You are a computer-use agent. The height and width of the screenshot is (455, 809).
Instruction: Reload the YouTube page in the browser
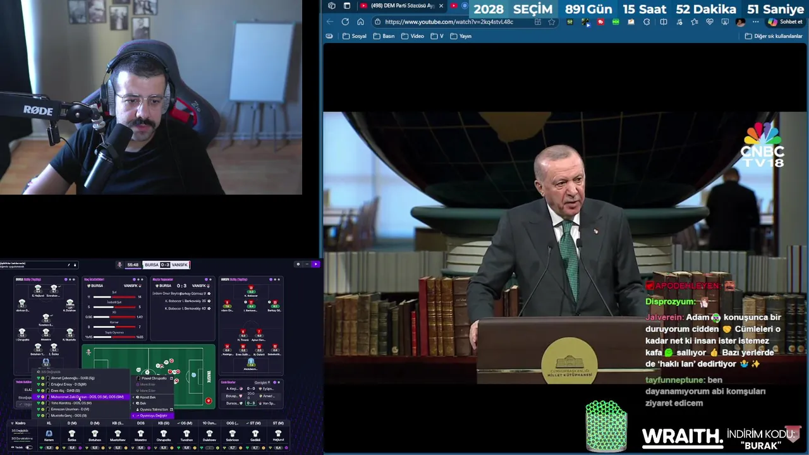[345, 21]
